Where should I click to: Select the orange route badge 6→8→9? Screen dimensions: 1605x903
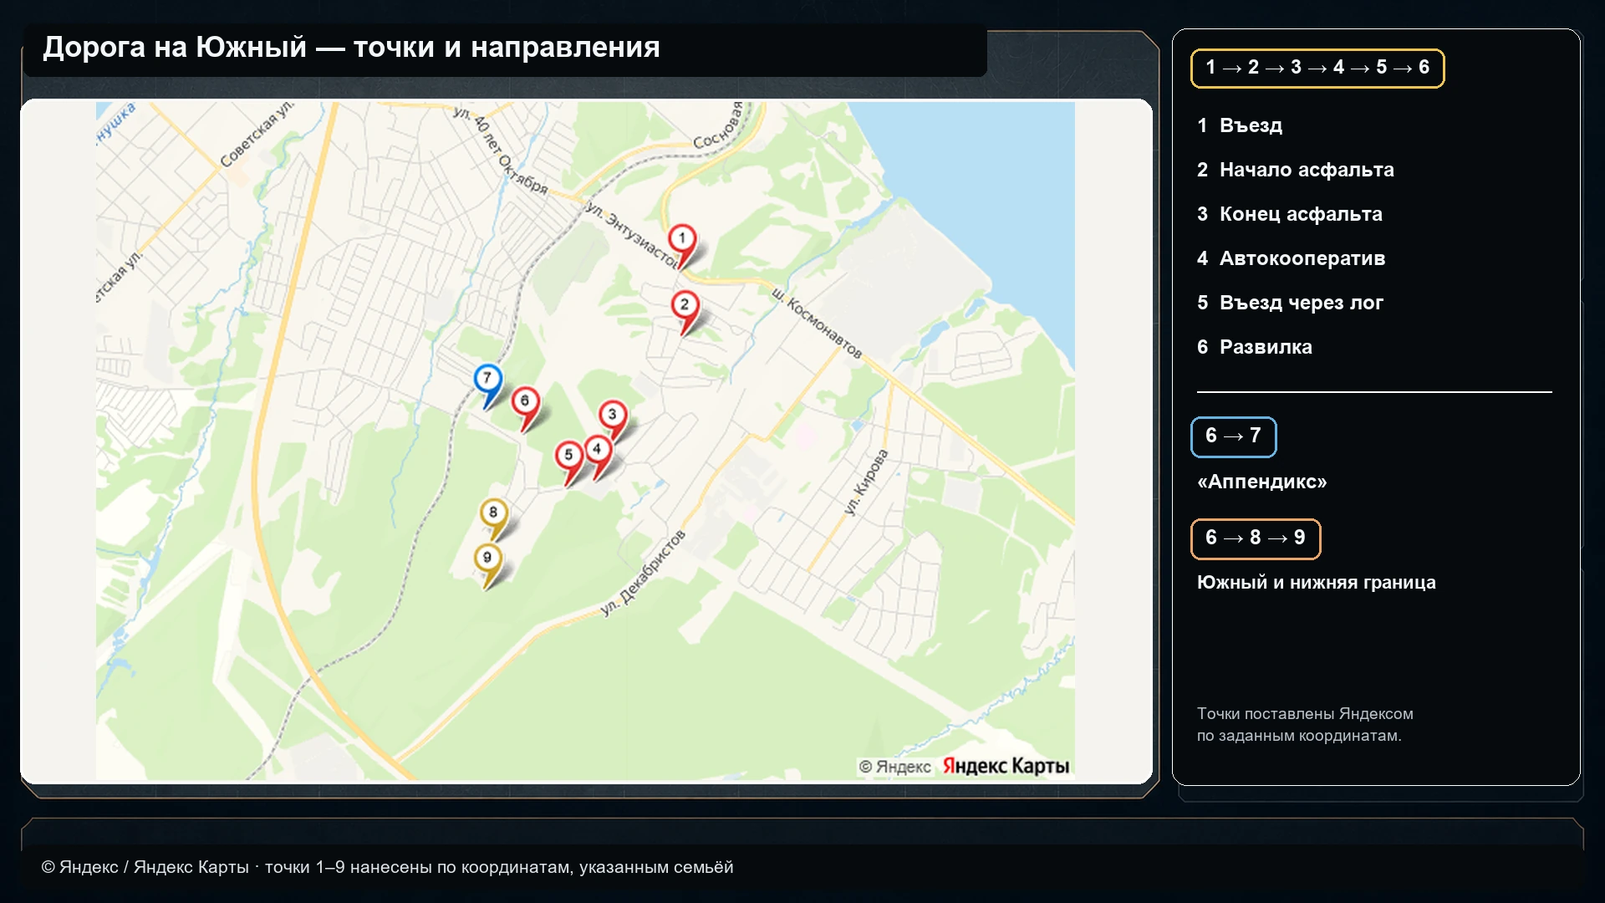click(1256, 538)
